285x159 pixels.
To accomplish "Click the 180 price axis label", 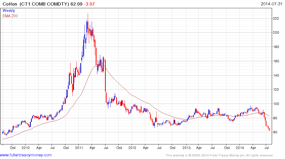I will point(276,47).
